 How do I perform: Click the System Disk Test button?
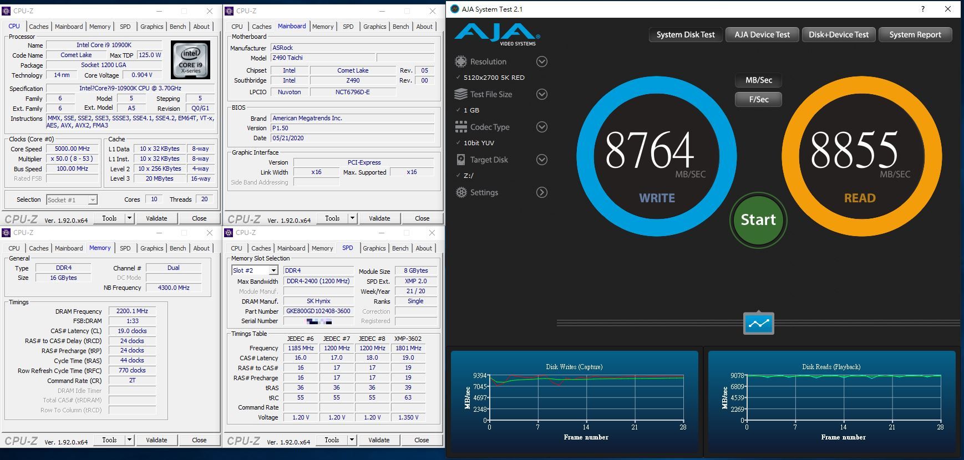pyautogui.click(x=686, y=35)
